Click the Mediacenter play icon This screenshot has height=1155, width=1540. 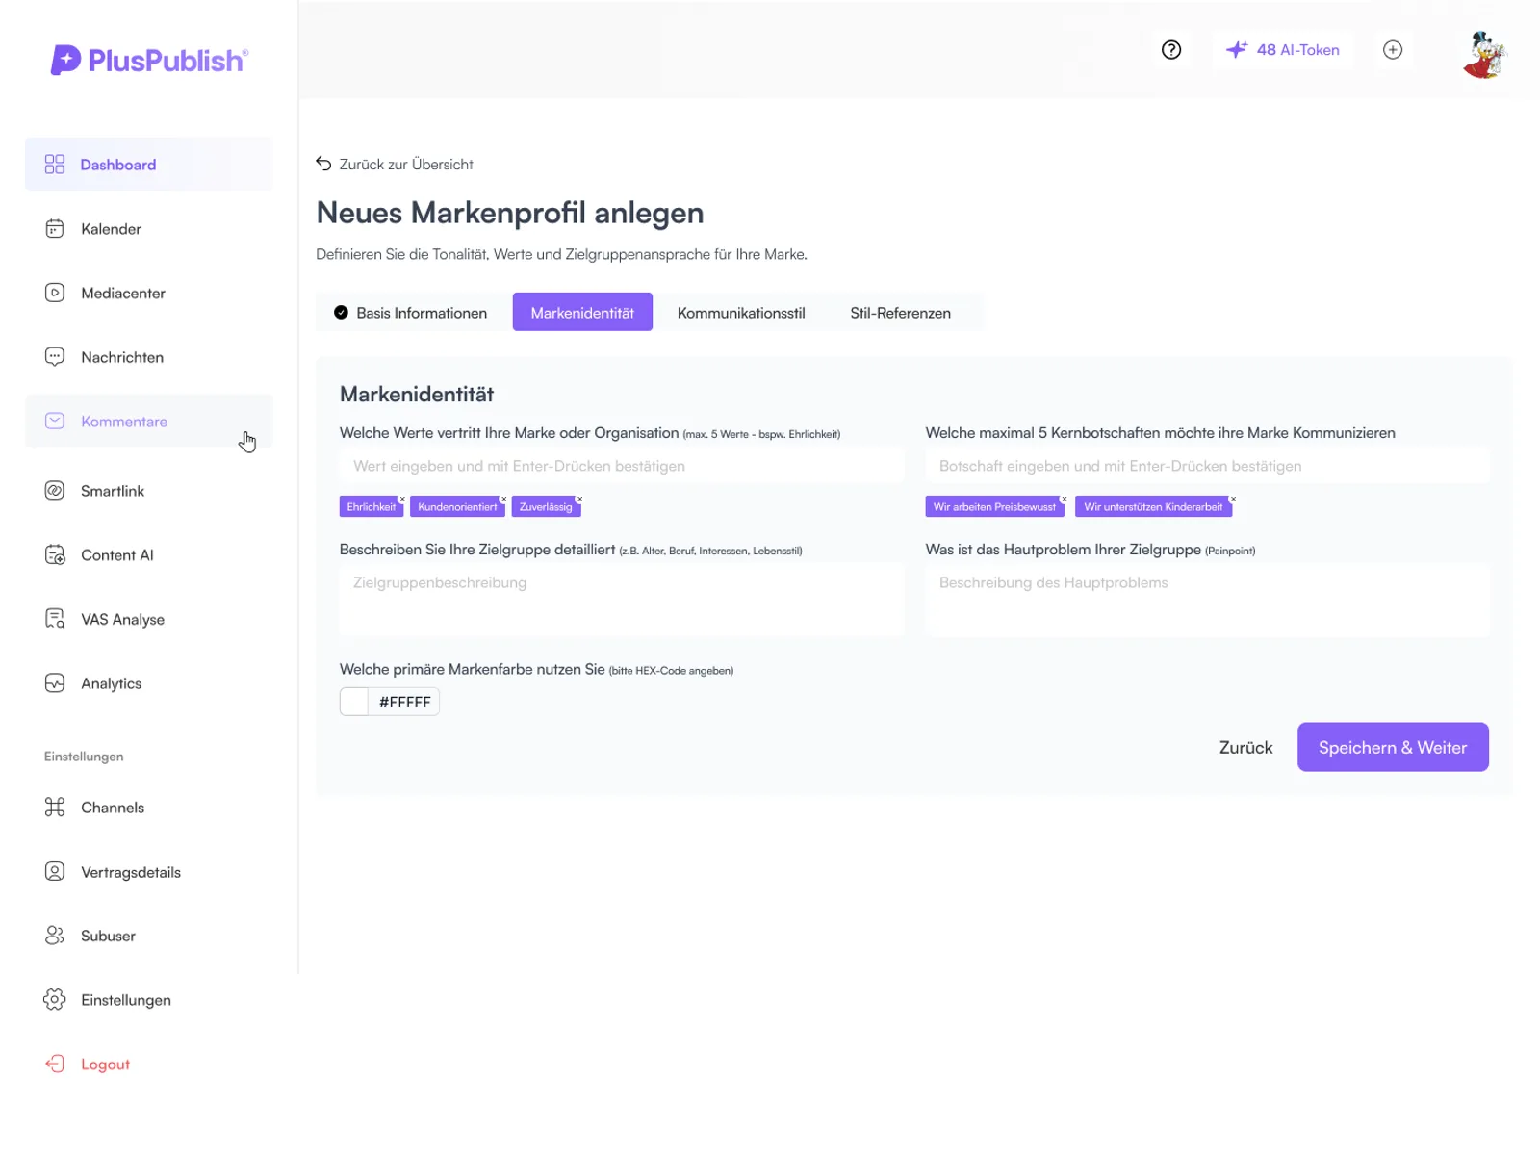point(55,293)
